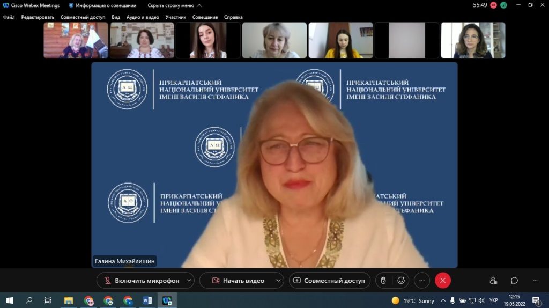This screenshot has height=308, width=549.
Task: Collapse menu bar with Скрыть строку меню
Action: [175, 5]
